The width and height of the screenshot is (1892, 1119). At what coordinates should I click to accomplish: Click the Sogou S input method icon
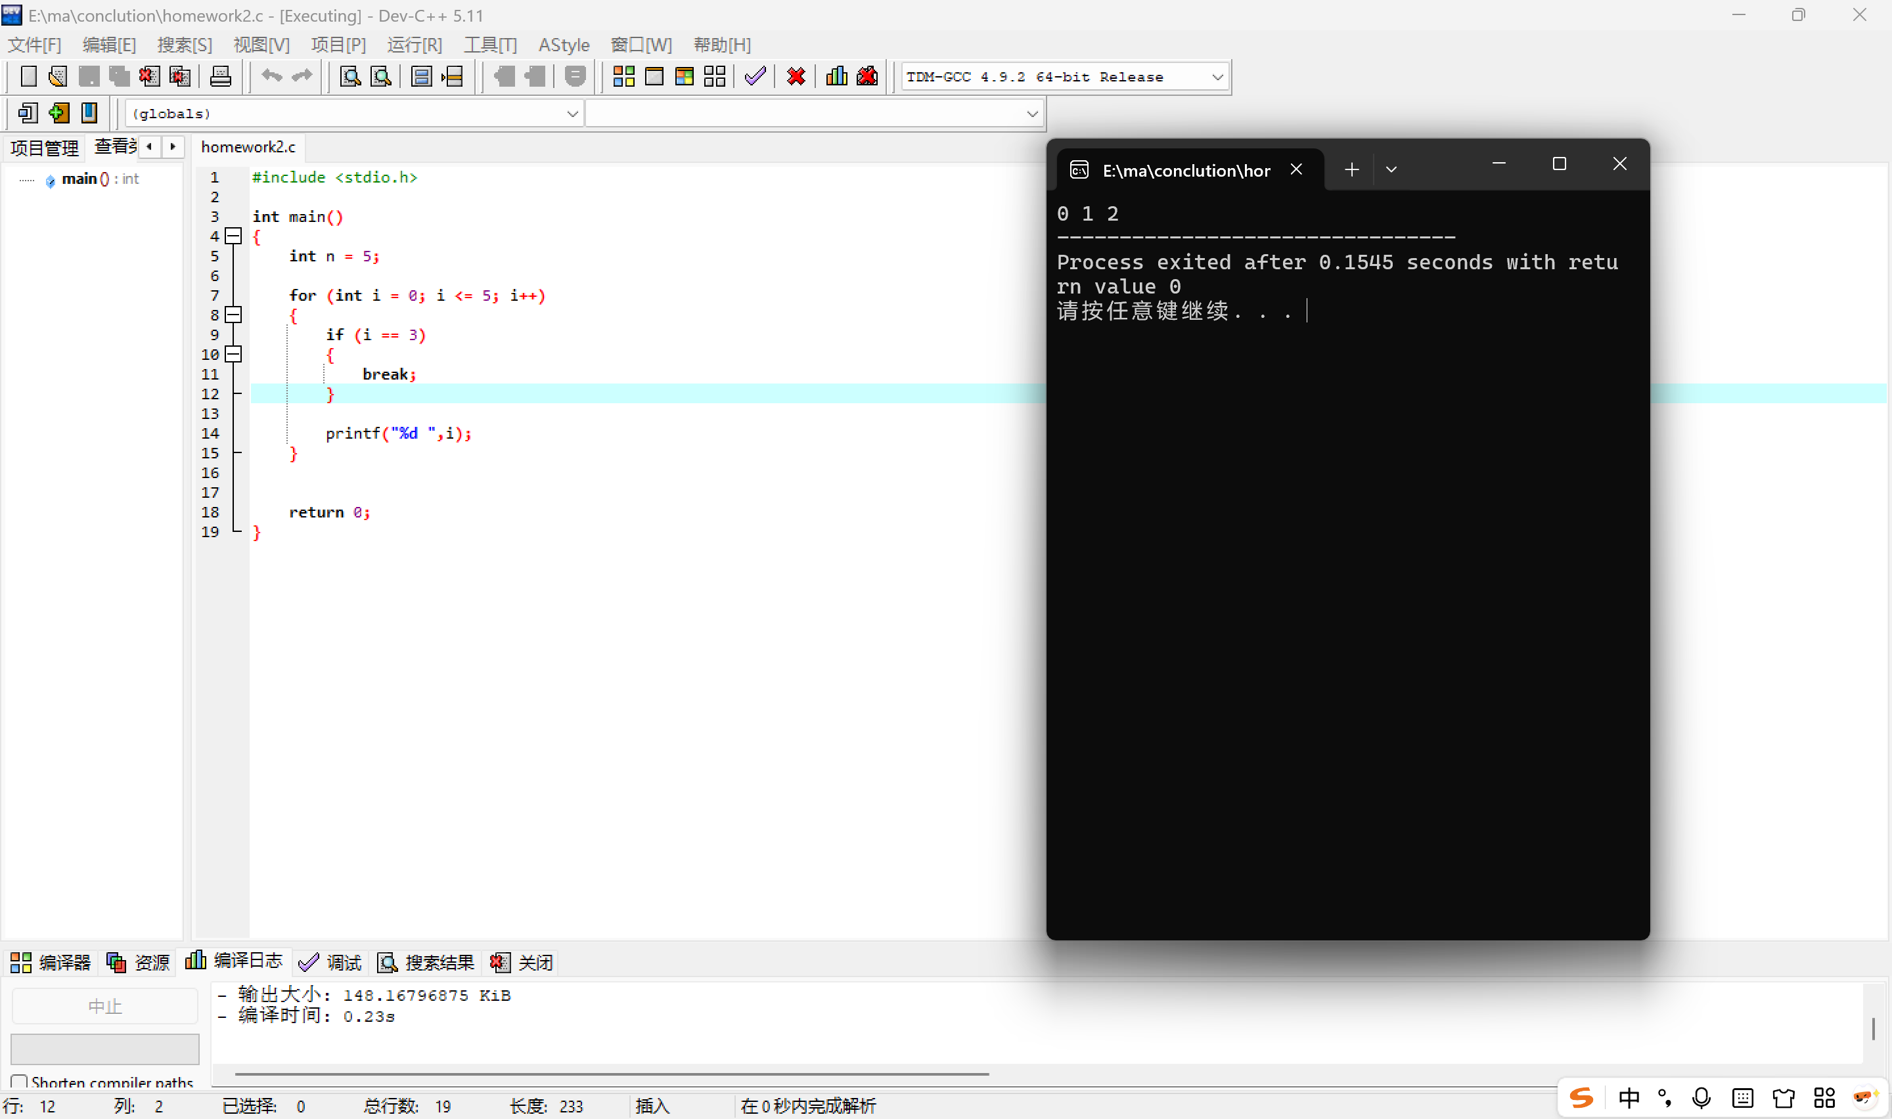[x=1581, y=1098]
